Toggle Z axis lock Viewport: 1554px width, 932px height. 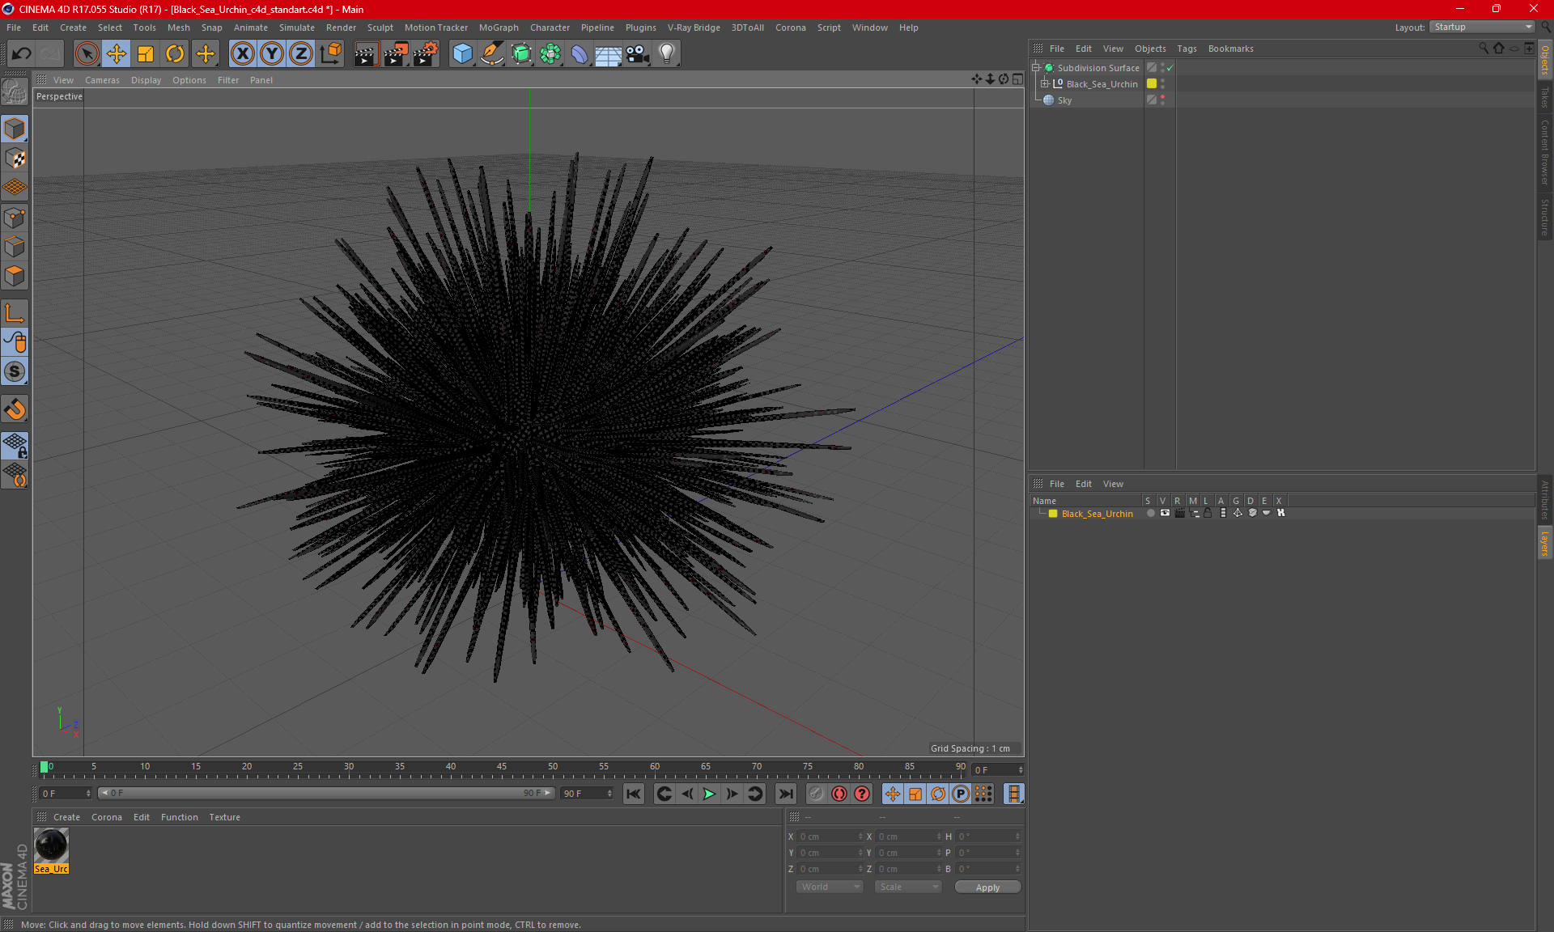click(x=301, y=54)
